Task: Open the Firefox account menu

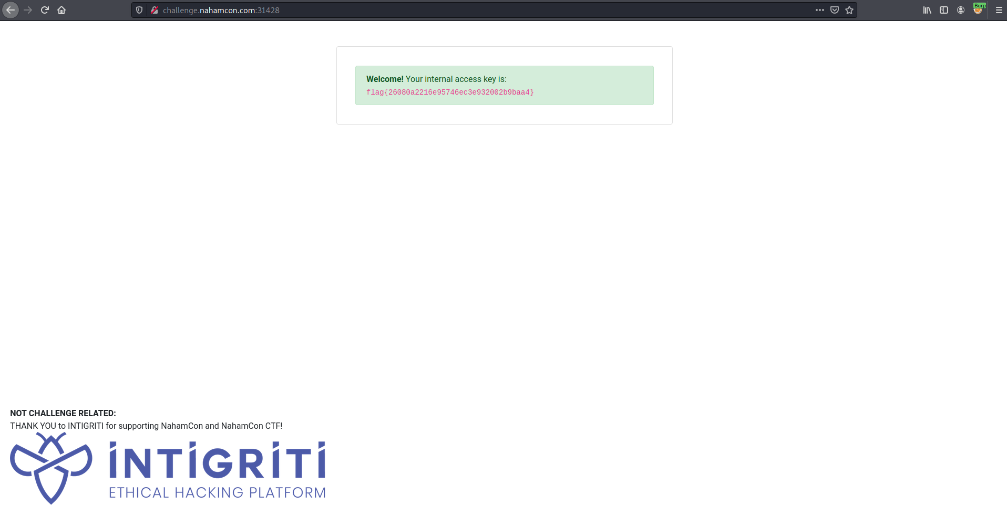Action: point(961,10)
